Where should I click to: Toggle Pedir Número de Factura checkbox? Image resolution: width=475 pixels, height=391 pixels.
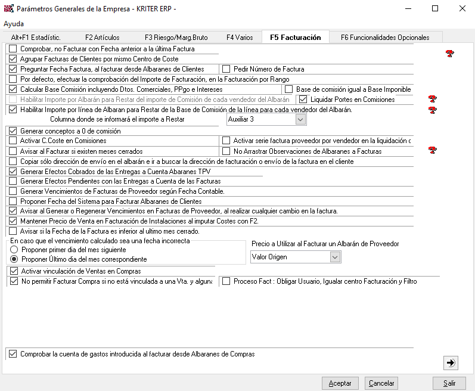pyautogui.click(x=226, y=69)
